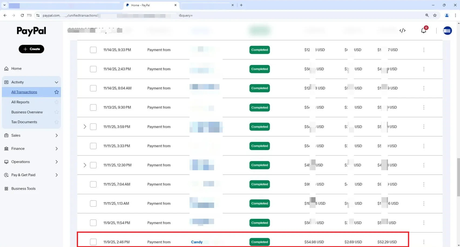Tick the checkbox for 11/13/25, 9:30 PM payment

tap(93, 107)
